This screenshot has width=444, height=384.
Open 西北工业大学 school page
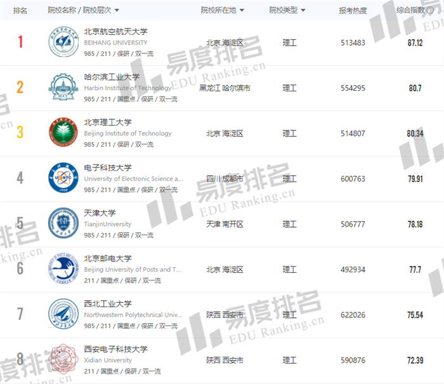pos(108,303)
